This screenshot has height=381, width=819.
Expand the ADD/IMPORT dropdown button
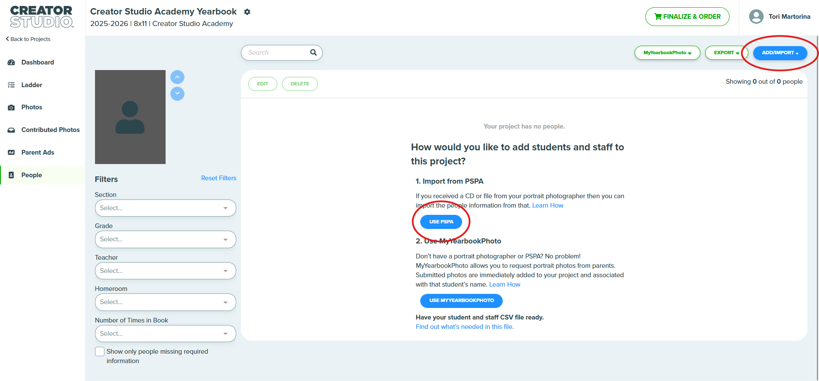point(780,53)
